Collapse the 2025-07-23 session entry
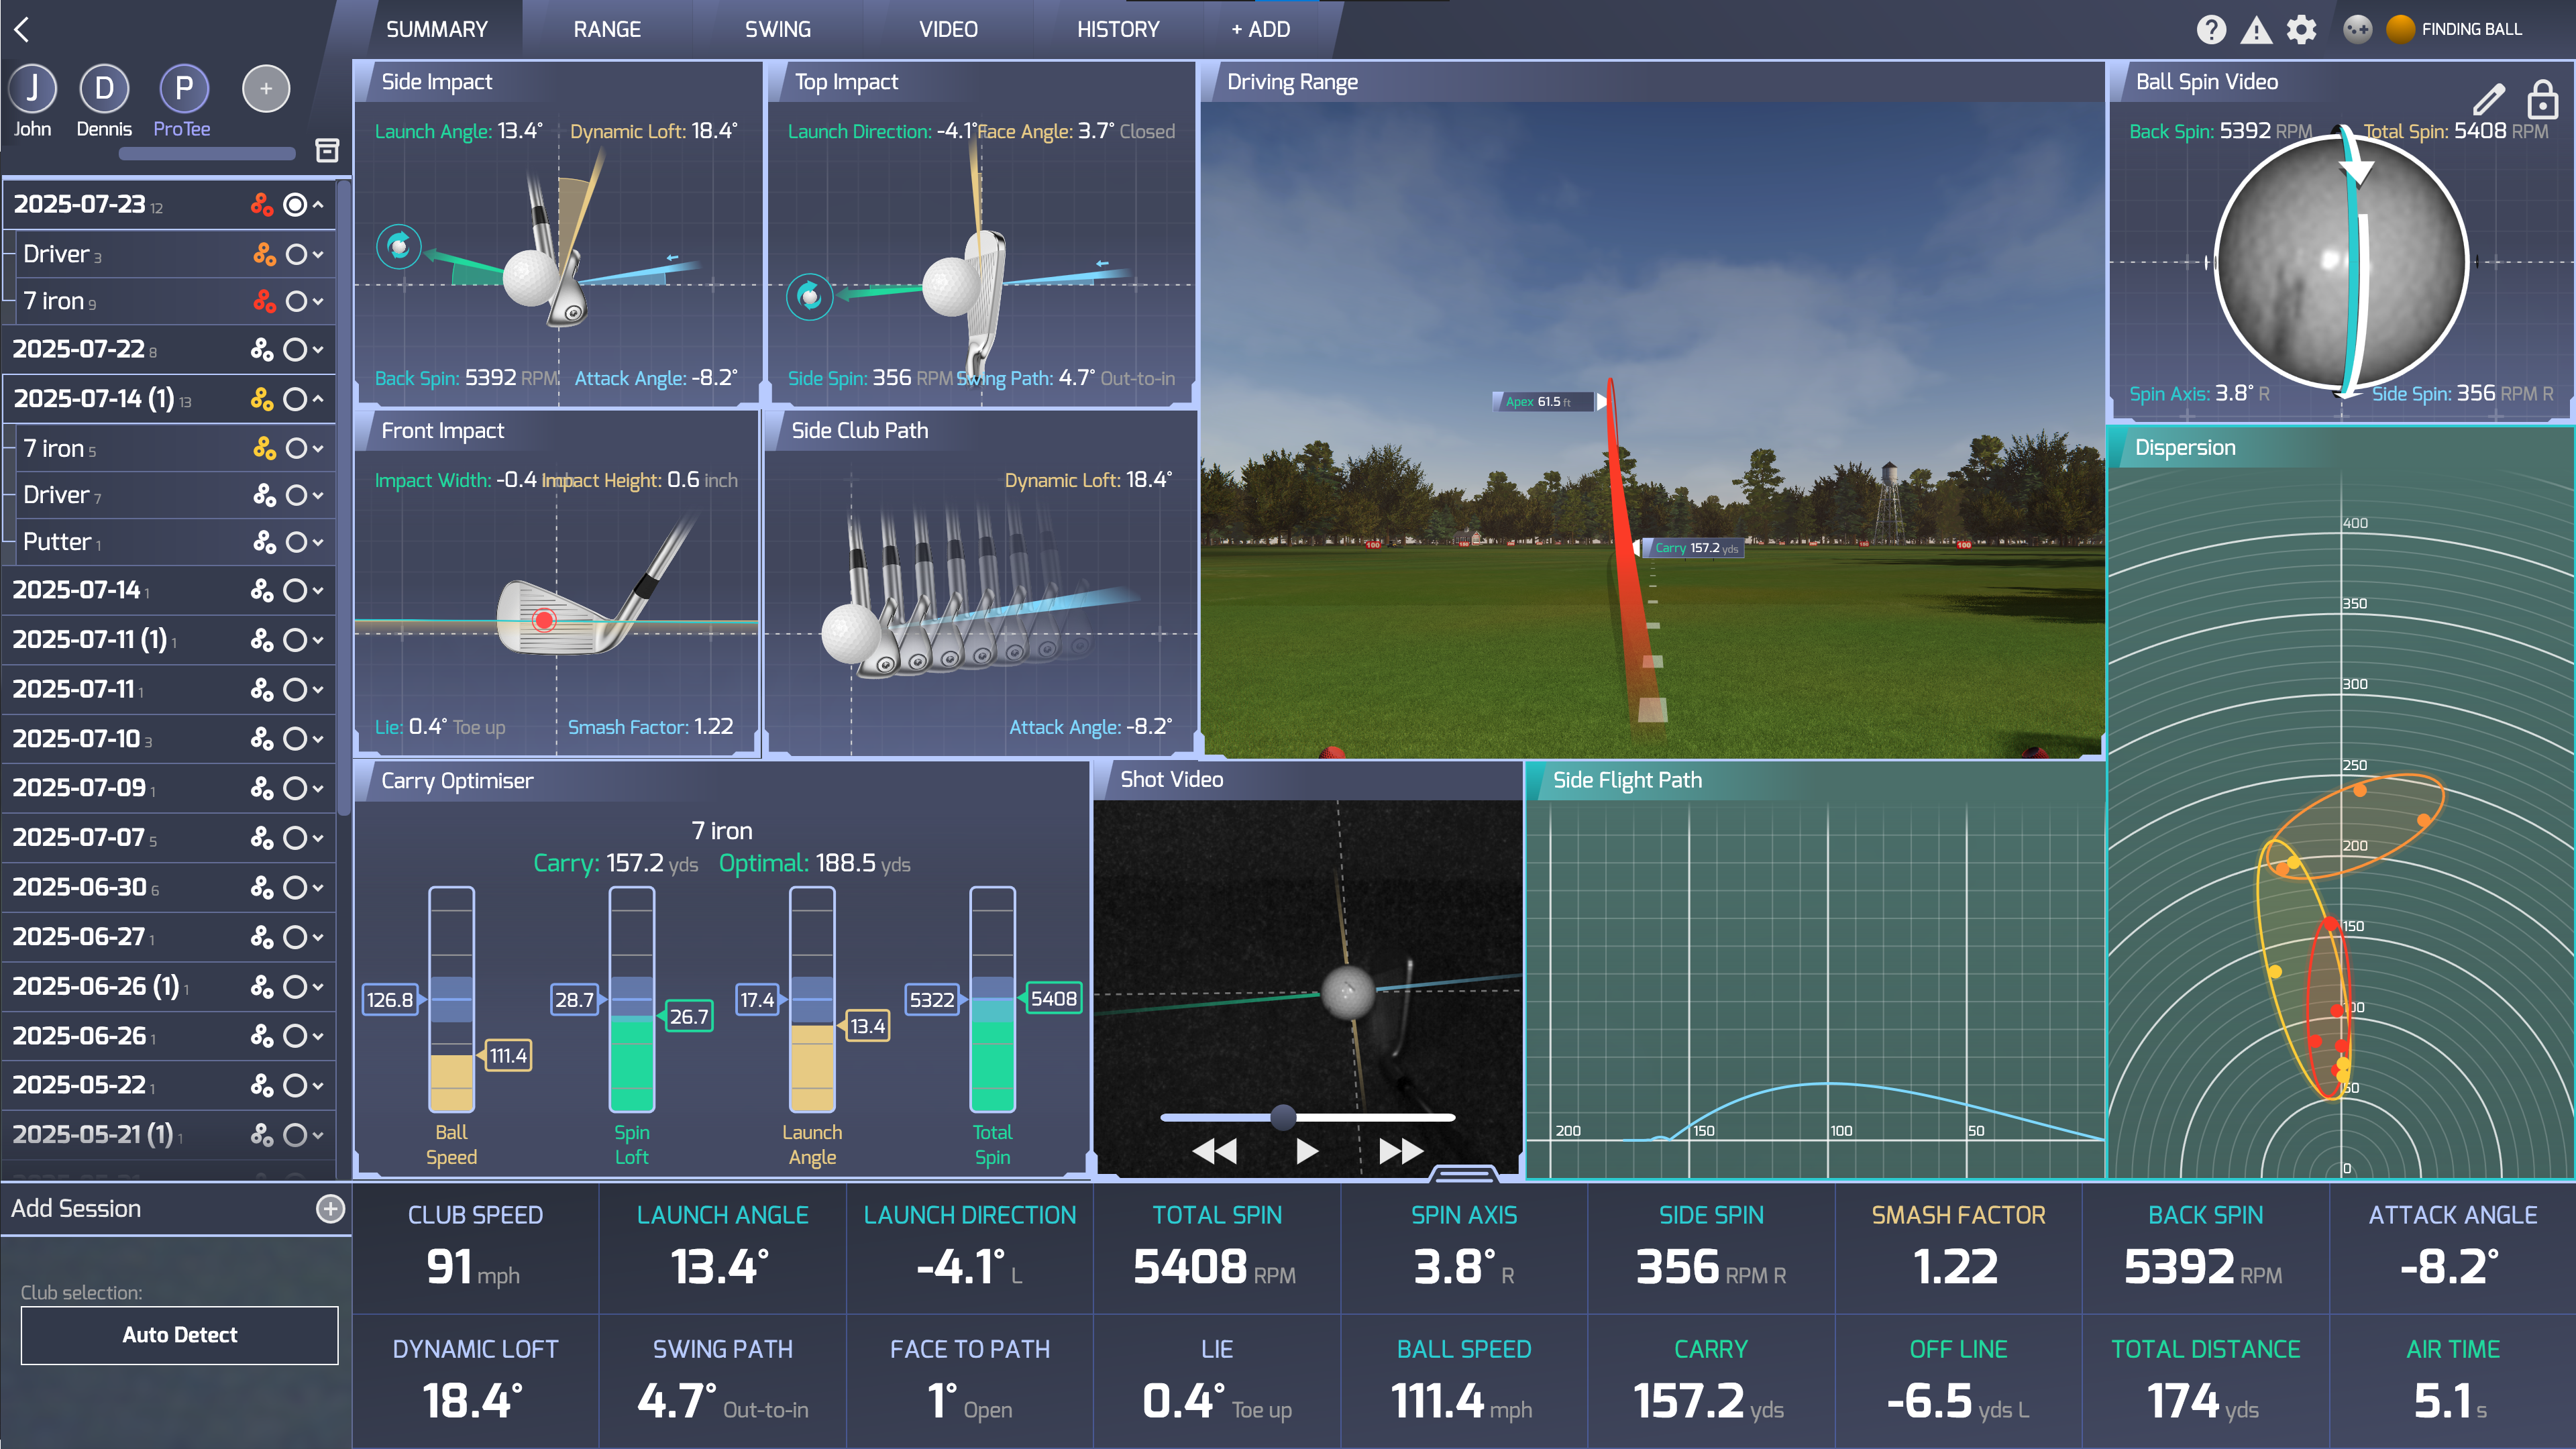Viewport: 2576px width, 1449px height. (x=320, y=205)
